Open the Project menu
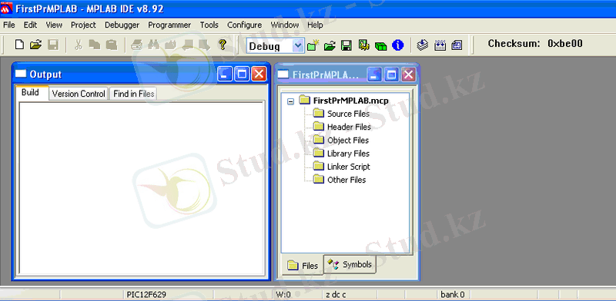The height and width of the screenshot is (301, 616). pos(83,25)
